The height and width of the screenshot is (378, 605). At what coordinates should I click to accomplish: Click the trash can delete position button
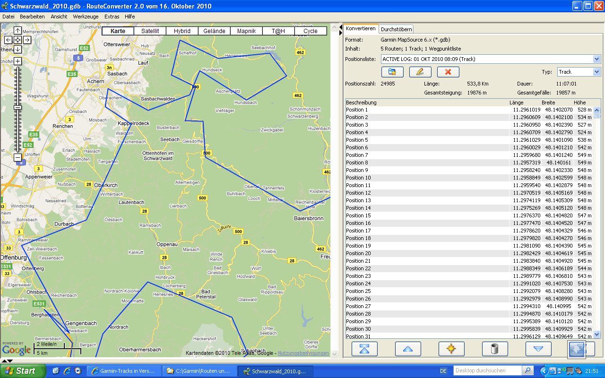coord(495,349)
